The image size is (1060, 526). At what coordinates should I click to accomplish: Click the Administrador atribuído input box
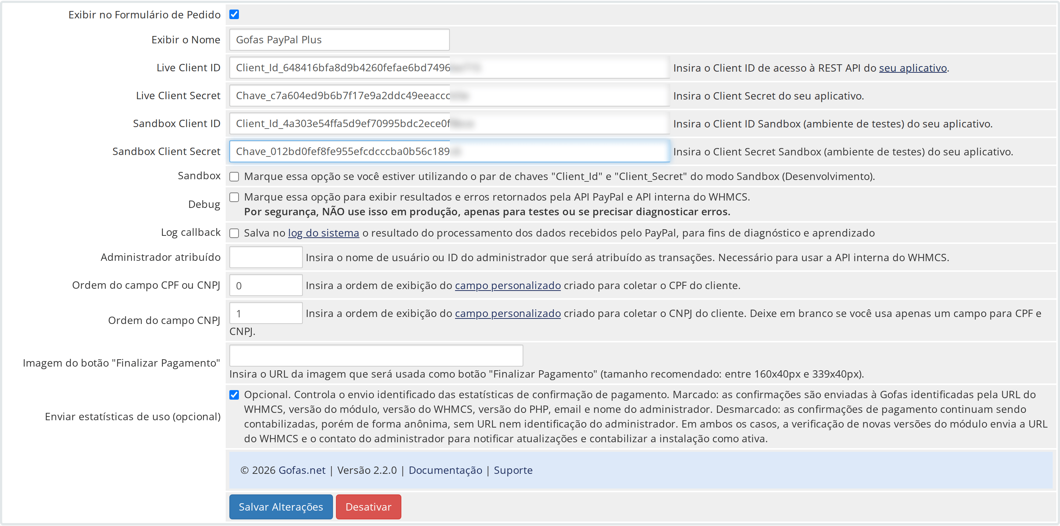[x=266, y=257]
